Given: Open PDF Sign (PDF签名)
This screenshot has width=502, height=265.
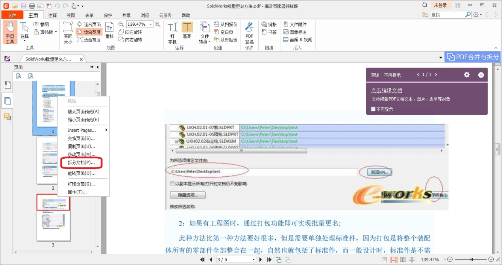Looking at the screenshot, I should pyautogui.click(x=249, y=32).
